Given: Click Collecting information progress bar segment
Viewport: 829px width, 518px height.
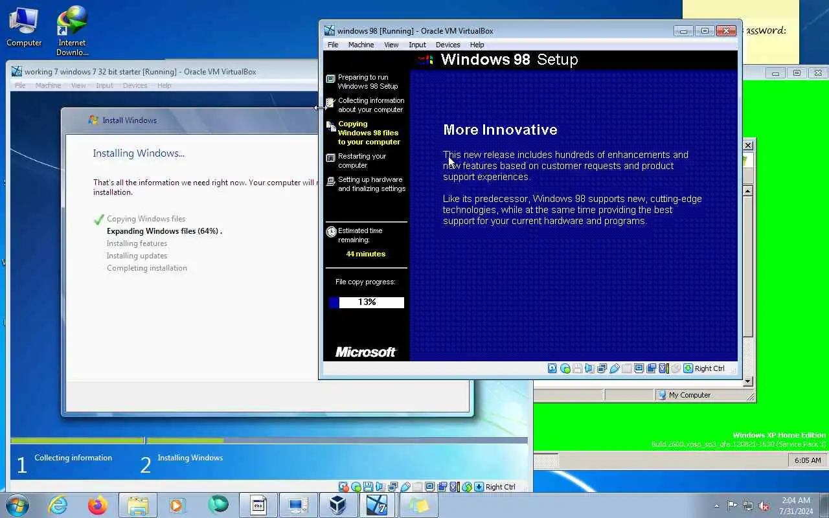Looking at the screenshot, I should pyautogui.click(x=77, y=441).
